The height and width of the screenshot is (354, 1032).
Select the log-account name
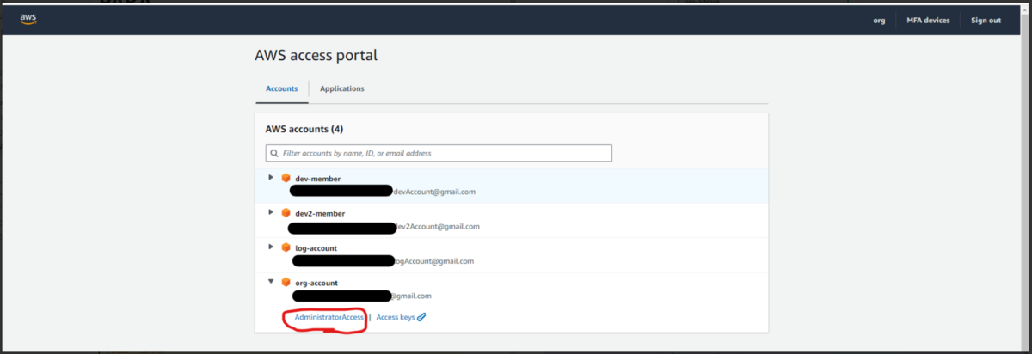coord(316,248)
